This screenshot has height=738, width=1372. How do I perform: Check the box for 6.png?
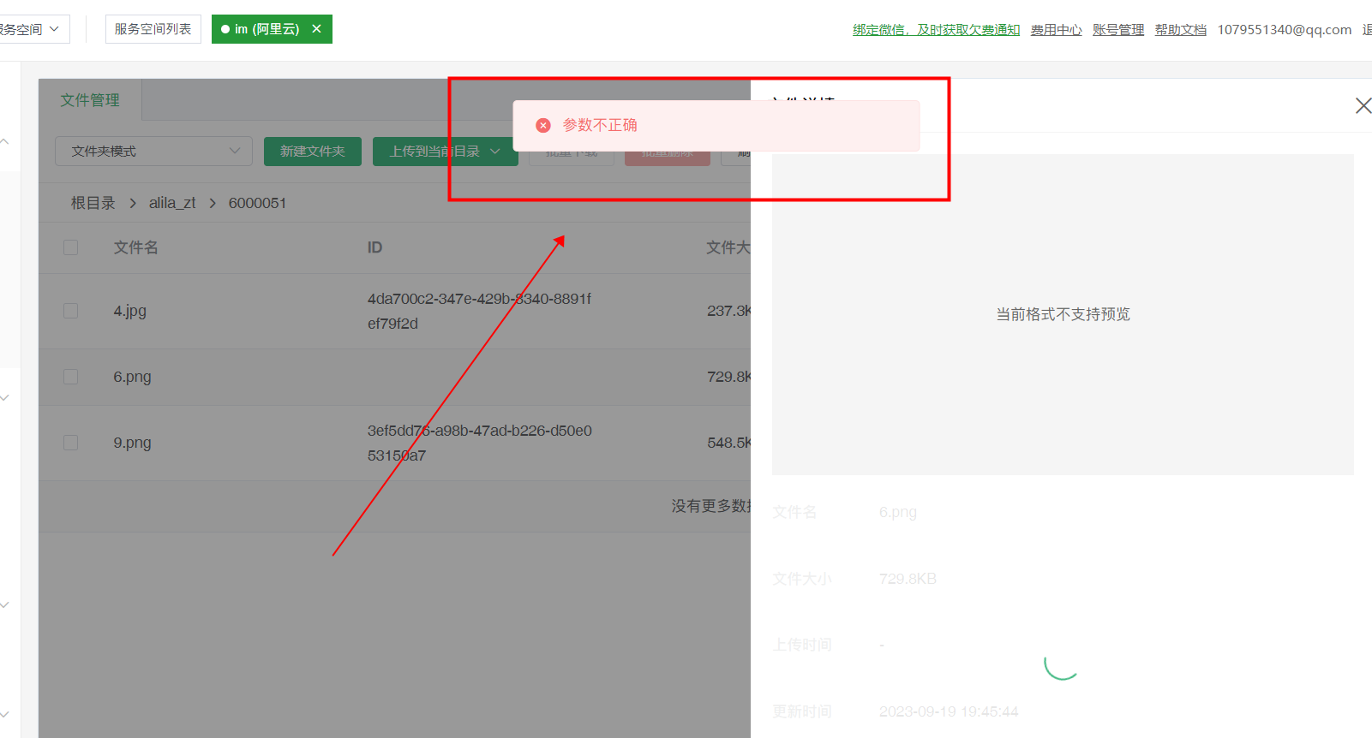point(71,377)
